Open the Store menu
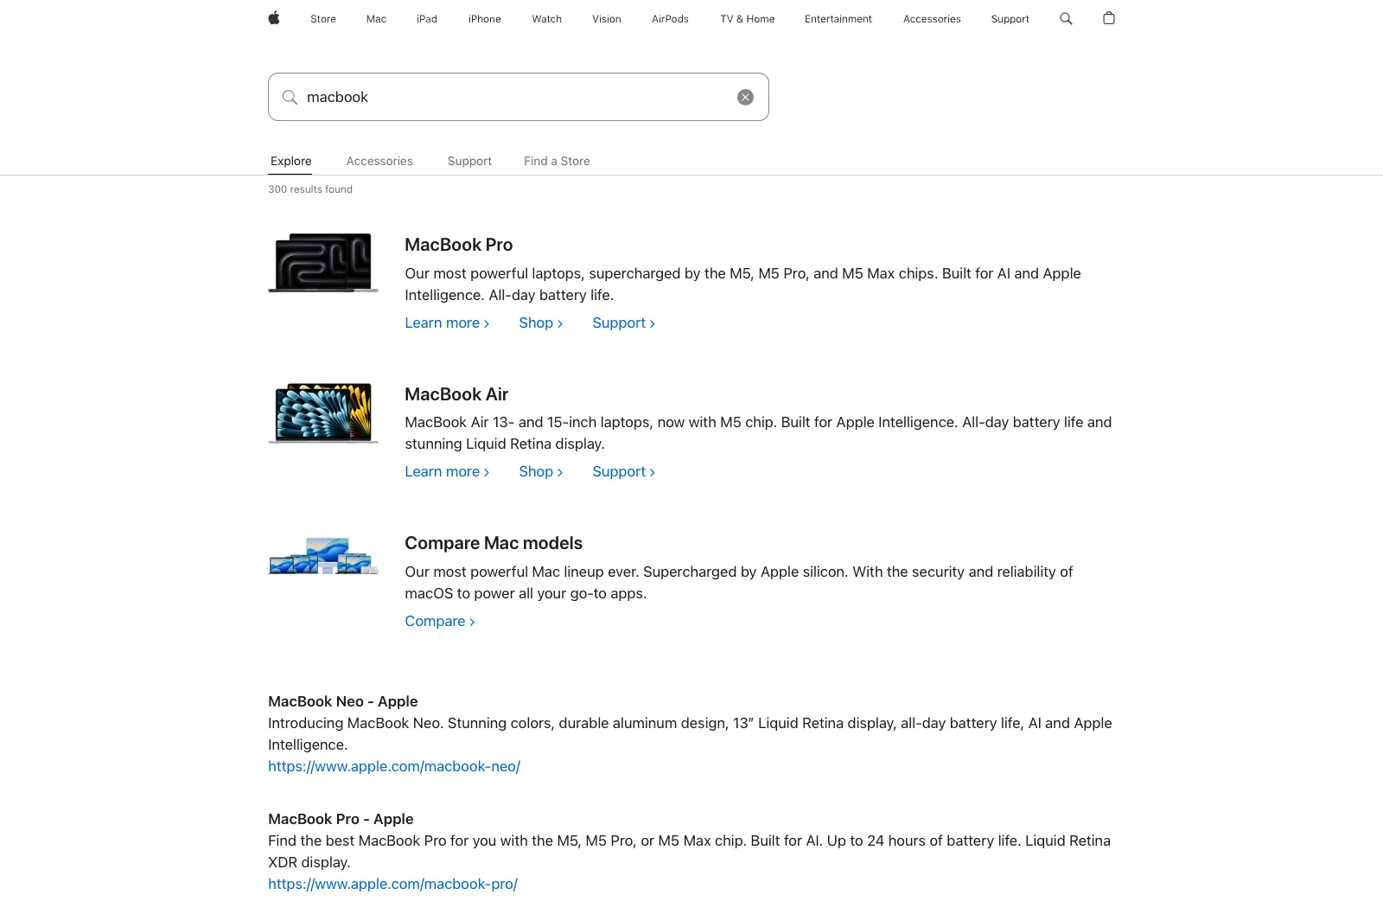 coord(323,19)
